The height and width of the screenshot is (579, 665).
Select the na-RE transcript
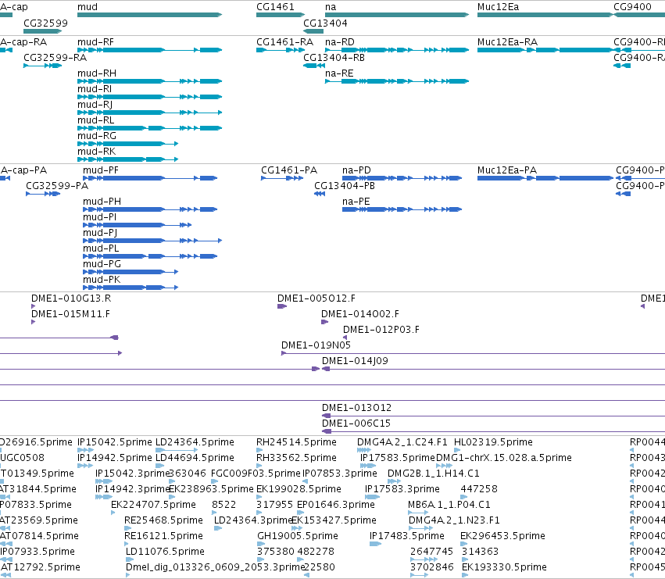click(397, 81)
